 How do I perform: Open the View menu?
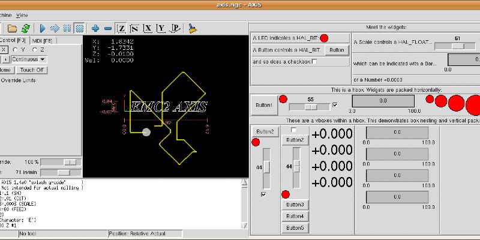click(x=22, y=14)
